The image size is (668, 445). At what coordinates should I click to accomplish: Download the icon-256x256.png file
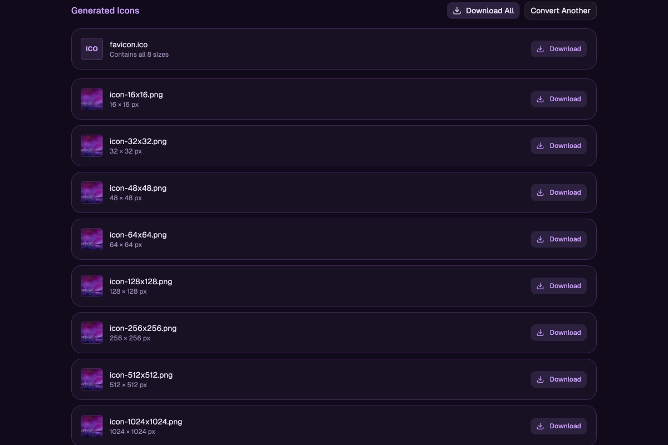[558, 333]
